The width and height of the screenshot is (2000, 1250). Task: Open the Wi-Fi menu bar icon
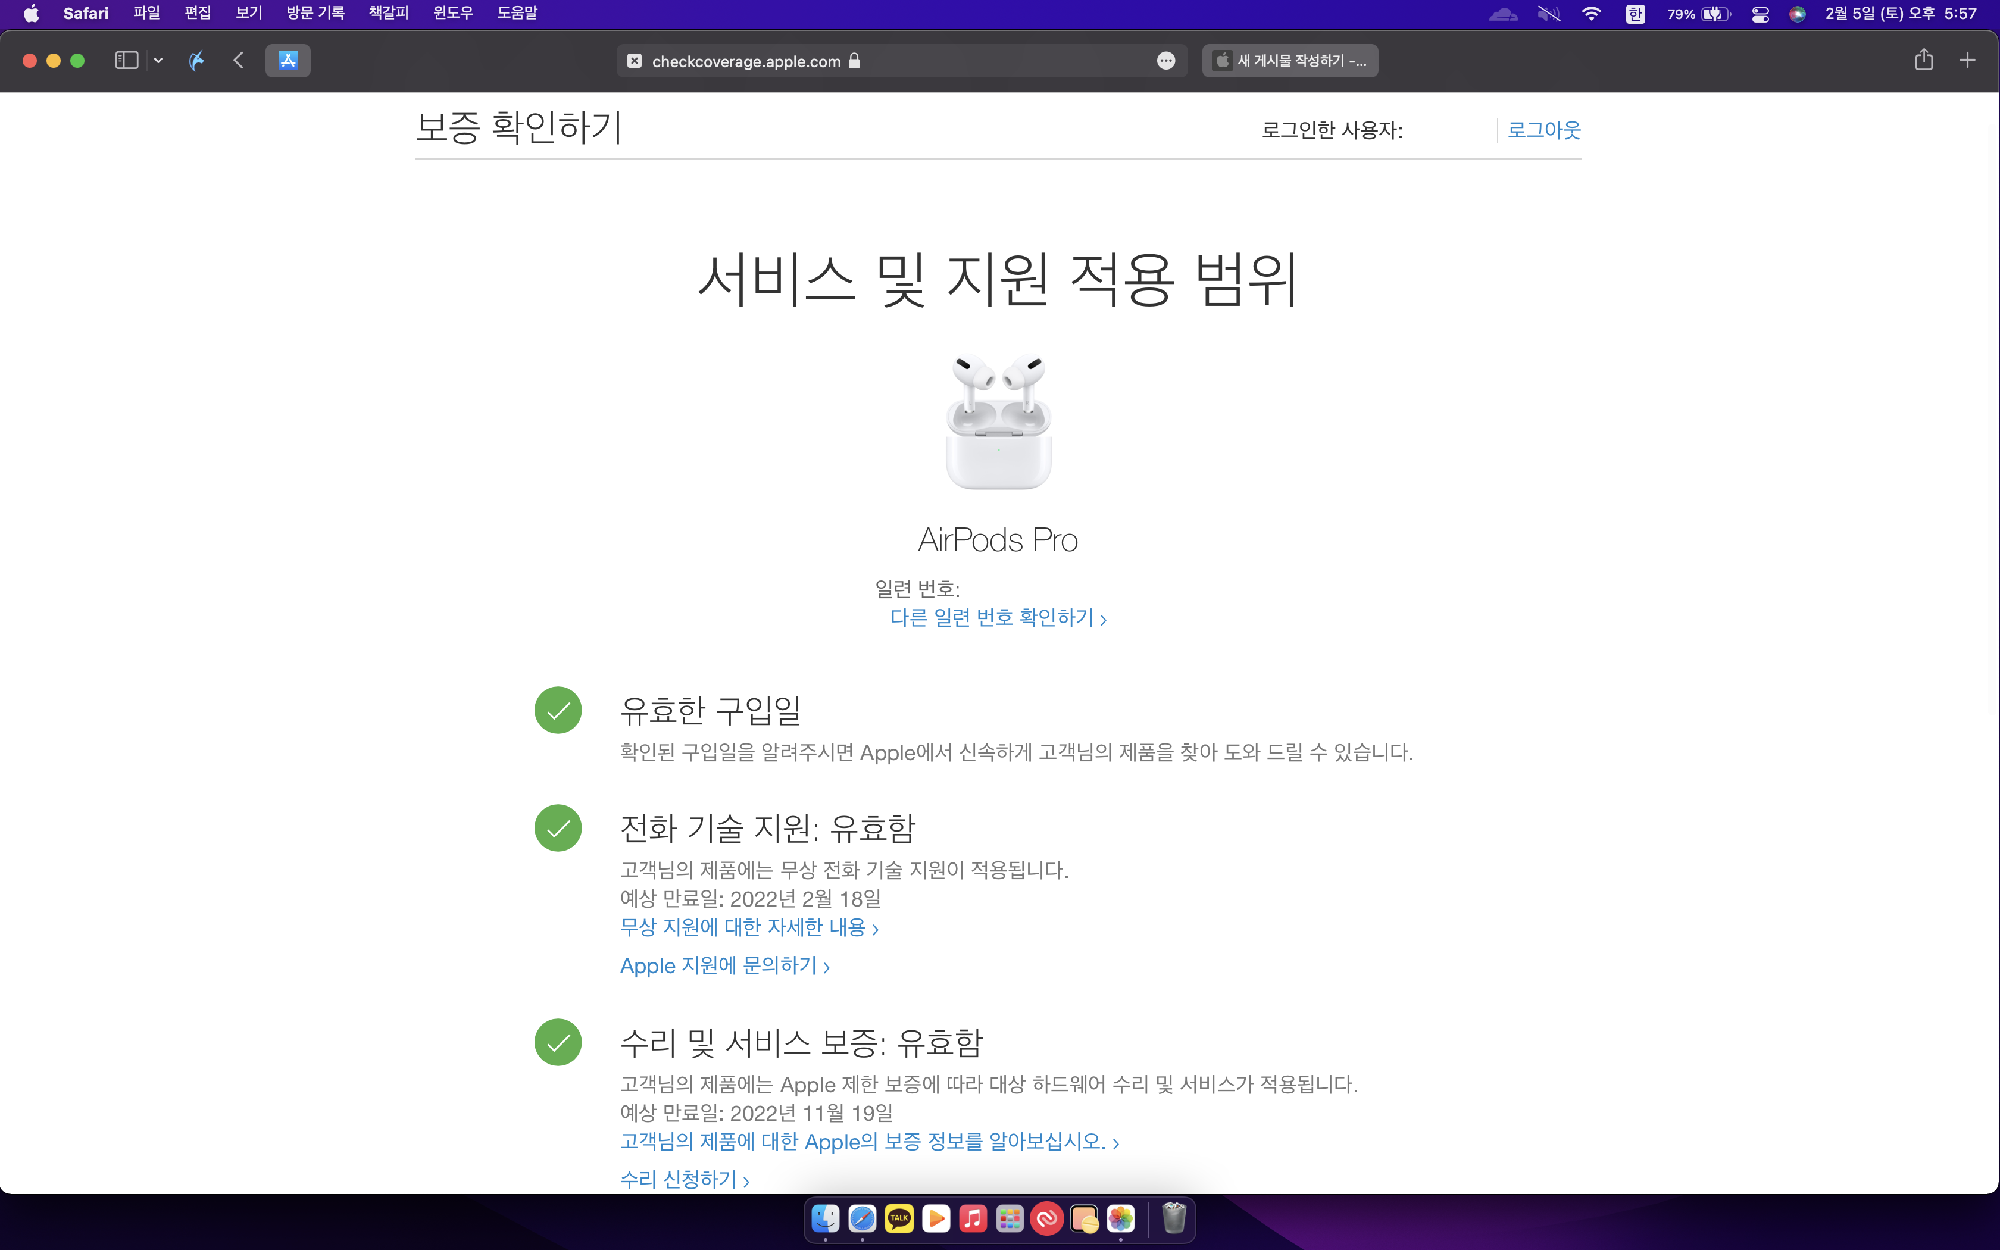pyautogui.click(x=1591, y=13)
